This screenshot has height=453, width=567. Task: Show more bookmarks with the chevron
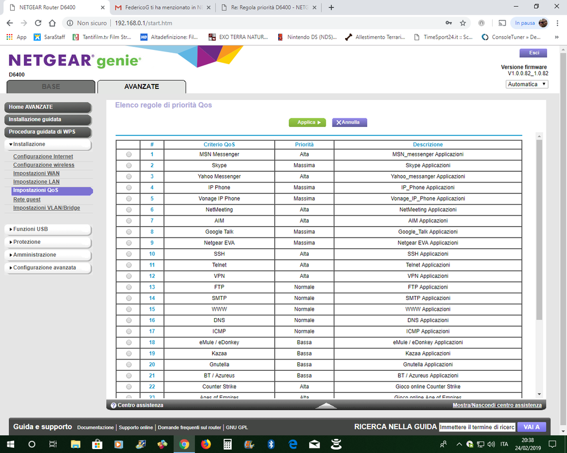[557, 37]
